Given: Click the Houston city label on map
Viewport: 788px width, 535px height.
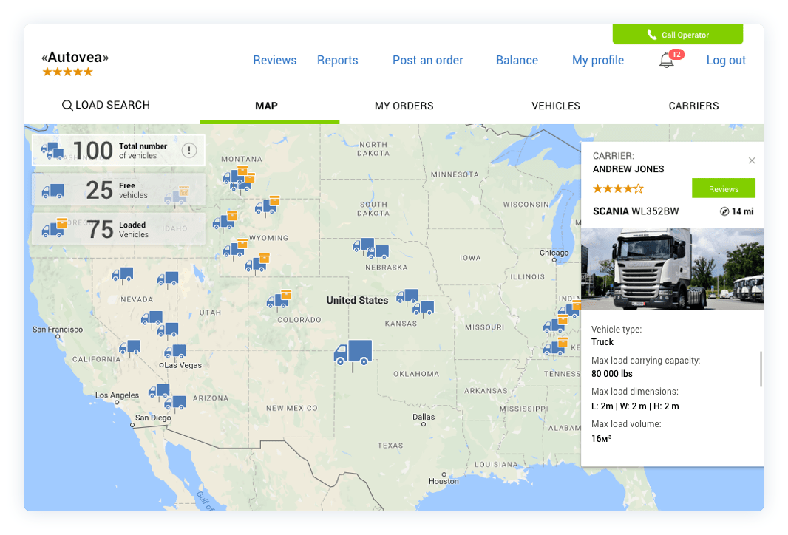Looking at the screenshot, I should 444,481.
